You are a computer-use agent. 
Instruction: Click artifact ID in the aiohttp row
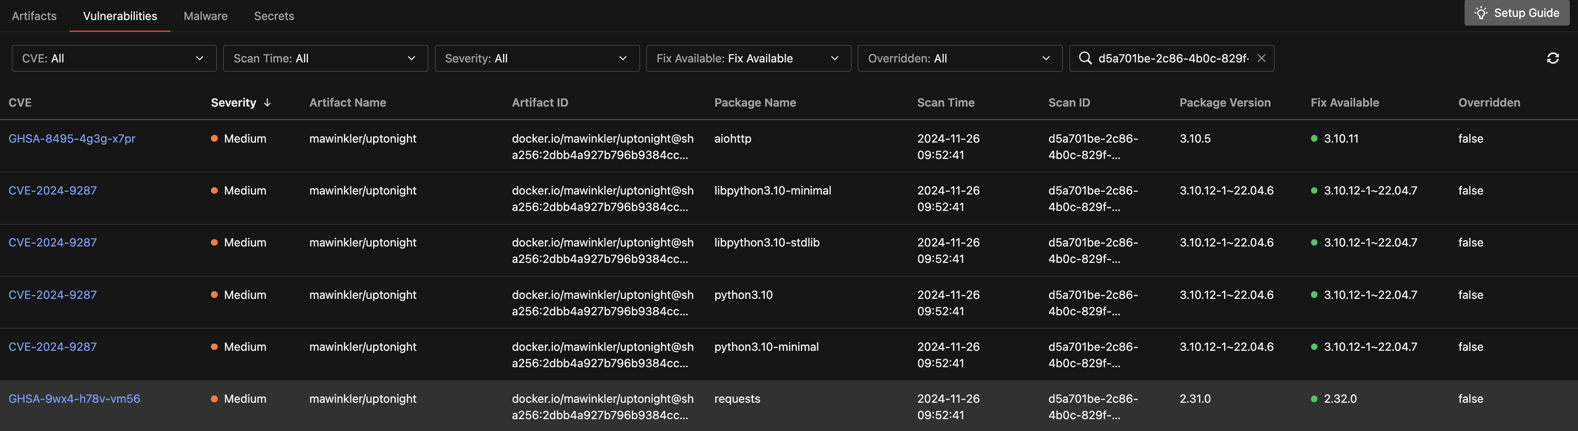(603, 147)
